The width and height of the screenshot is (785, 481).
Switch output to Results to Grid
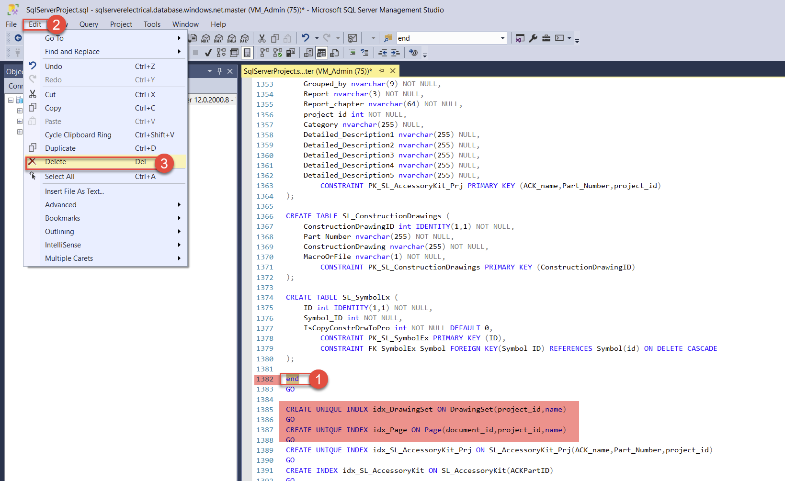[321, 53]
